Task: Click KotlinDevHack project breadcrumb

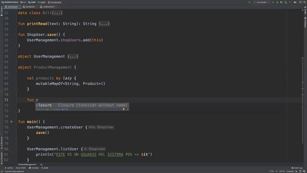Action: 10,2
